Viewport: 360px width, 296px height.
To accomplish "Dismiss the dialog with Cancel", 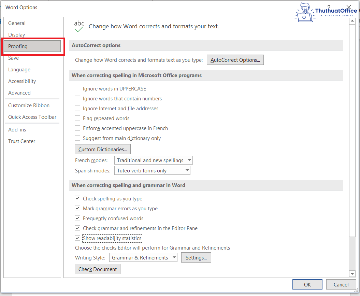I will [x=341, y=284].
